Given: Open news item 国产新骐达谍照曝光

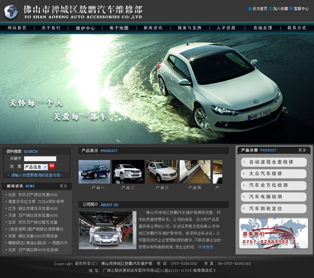Looking at the screenshot, I should tap(36, 229).
